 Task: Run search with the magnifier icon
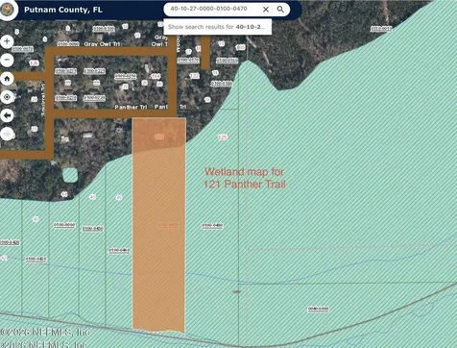coord(280,10)
